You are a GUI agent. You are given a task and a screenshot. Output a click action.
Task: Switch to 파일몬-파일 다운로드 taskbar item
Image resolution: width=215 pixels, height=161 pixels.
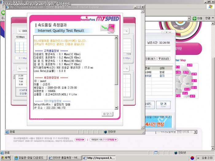point(30,158)
